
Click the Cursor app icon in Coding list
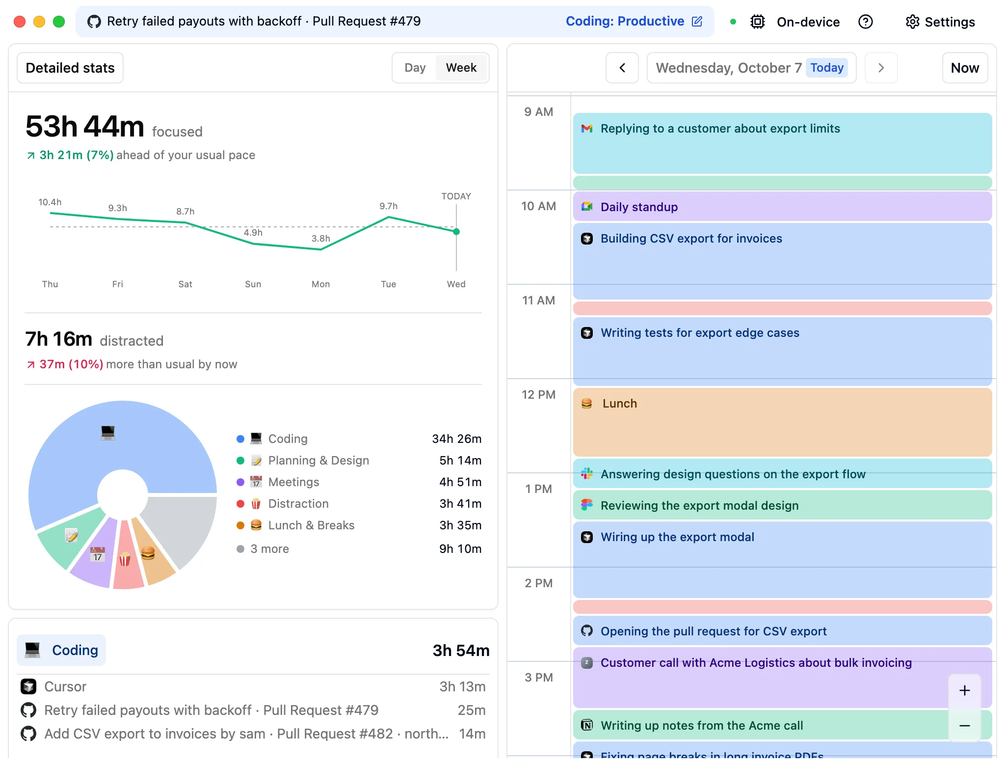[28, 686]
